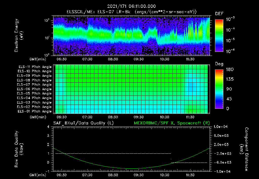Click the Raw Data Quality (Raw) axis label

click(19, 149)
